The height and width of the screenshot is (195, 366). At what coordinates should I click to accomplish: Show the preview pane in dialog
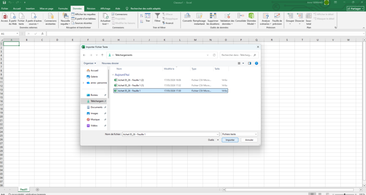click(249, 63)
